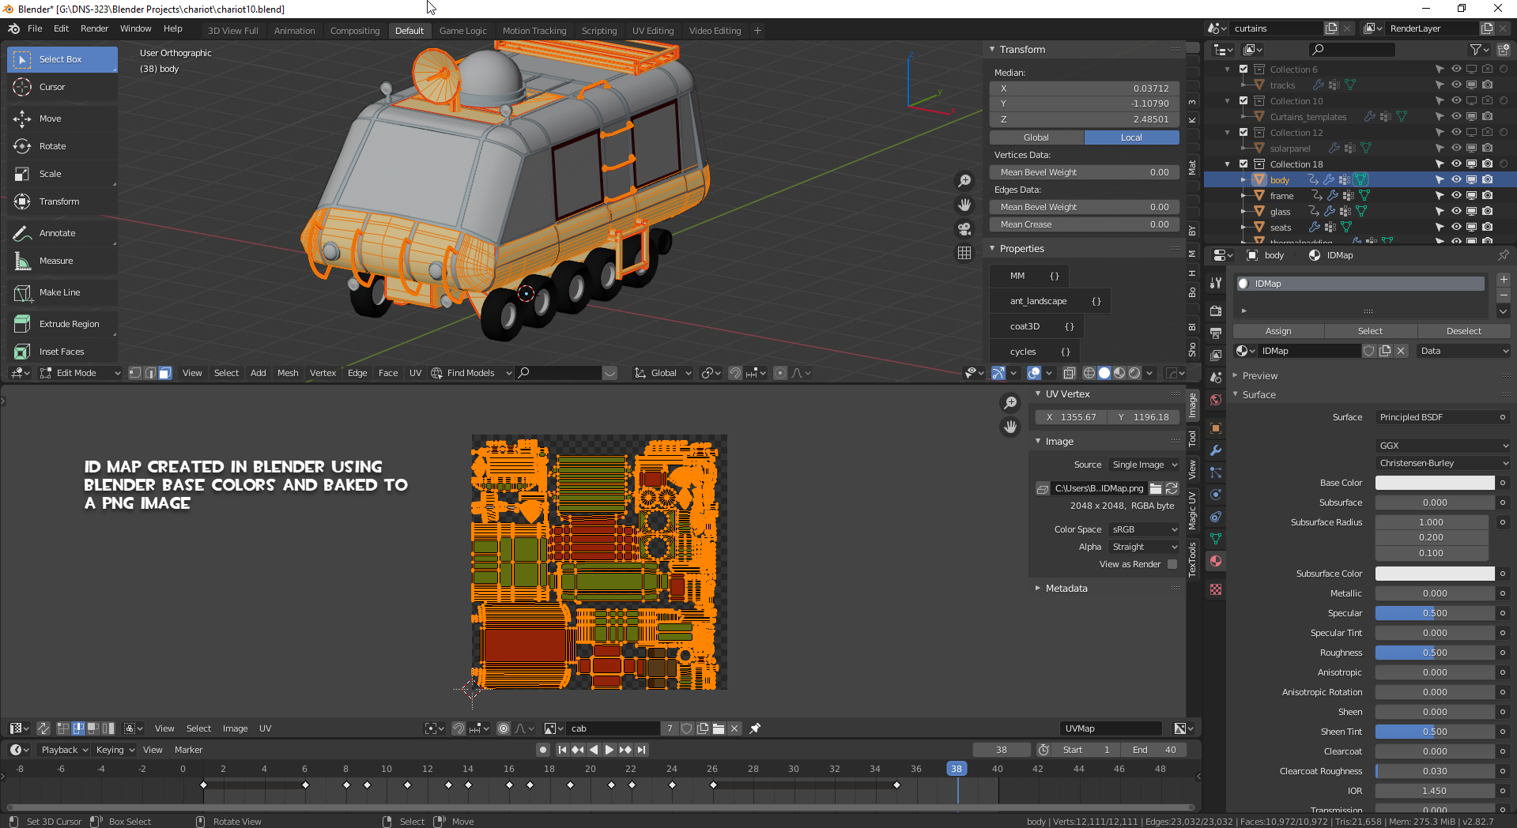
Task: Set transform orientation to Global
Action: (x=1036, y=137)
